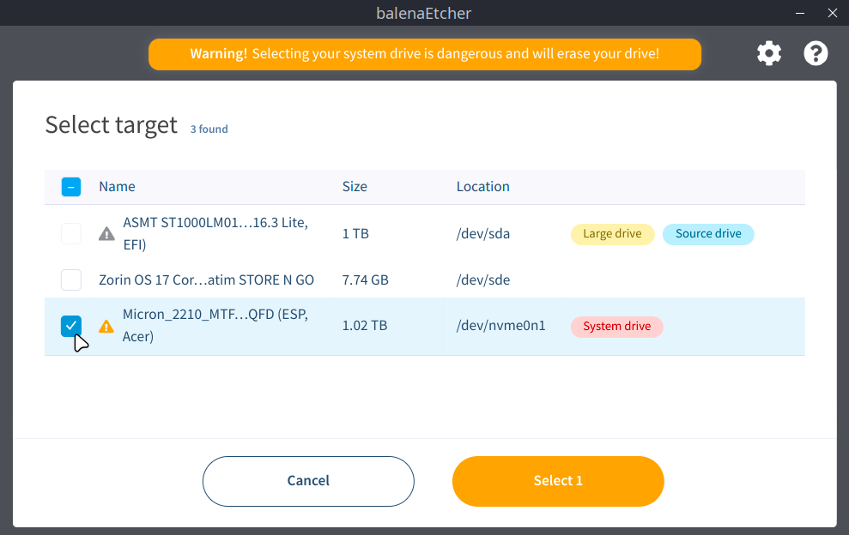849x535 pixels.
Task: Click the Source drive blue badge
Action: pos(708,234)
